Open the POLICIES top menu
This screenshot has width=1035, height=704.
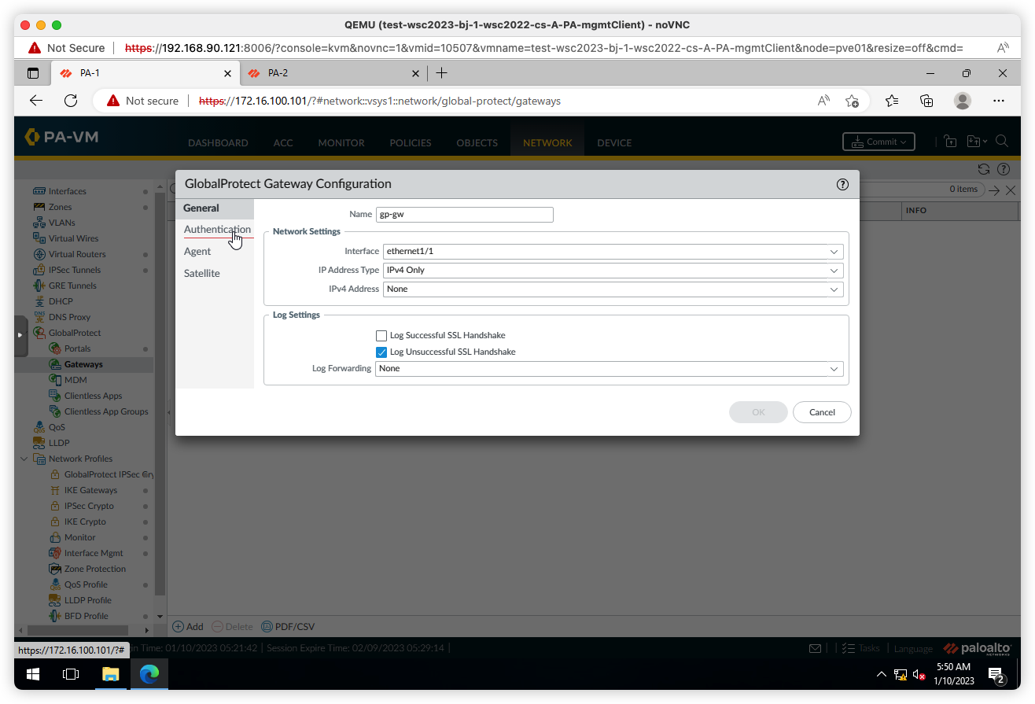411,142
